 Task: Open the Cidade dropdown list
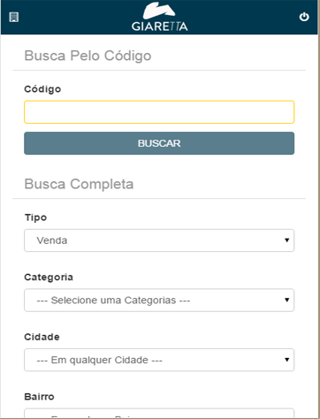coord(159,360)
